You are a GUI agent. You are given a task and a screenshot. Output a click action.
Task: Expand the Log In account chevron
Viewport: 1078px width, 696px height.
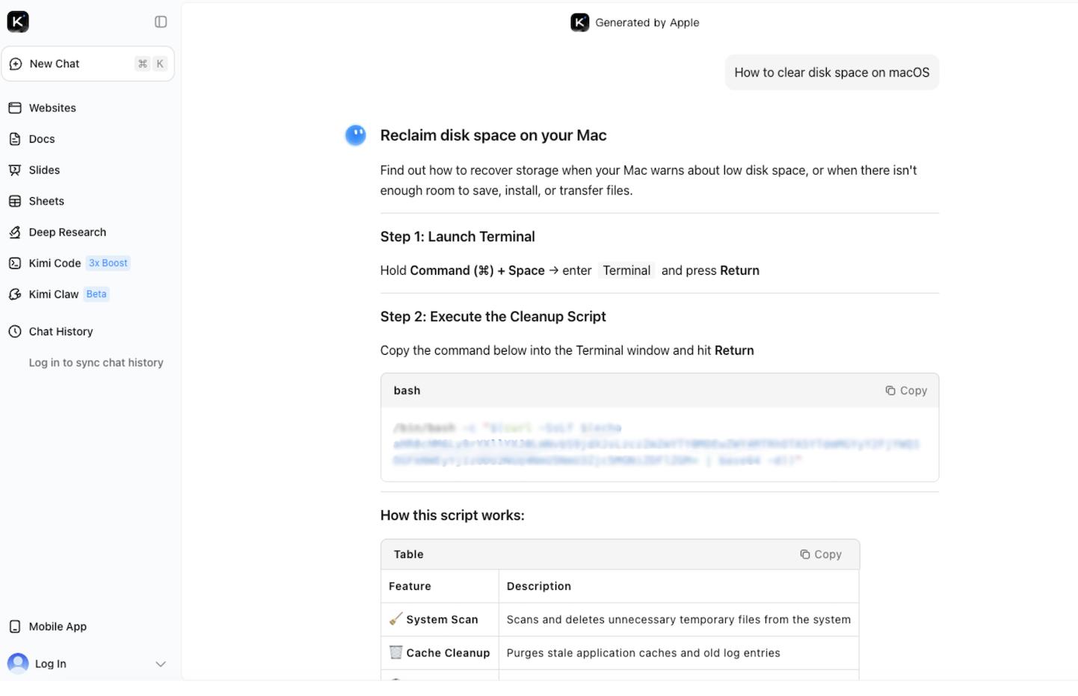161,663
